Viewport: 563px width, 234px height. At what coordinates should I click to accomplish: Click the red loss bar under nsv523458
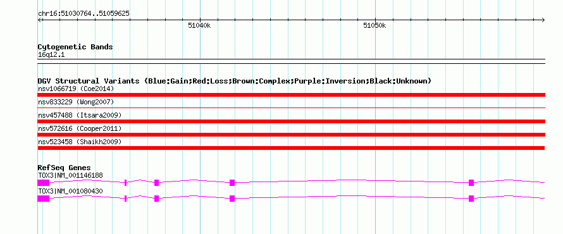pyautogui.click(x=291, y=148)
